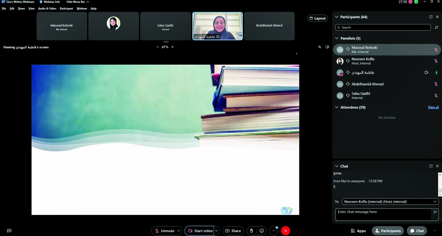Open the annotate tool on shared screen
This screenshot has height=236, width=442.
[319, 47]
